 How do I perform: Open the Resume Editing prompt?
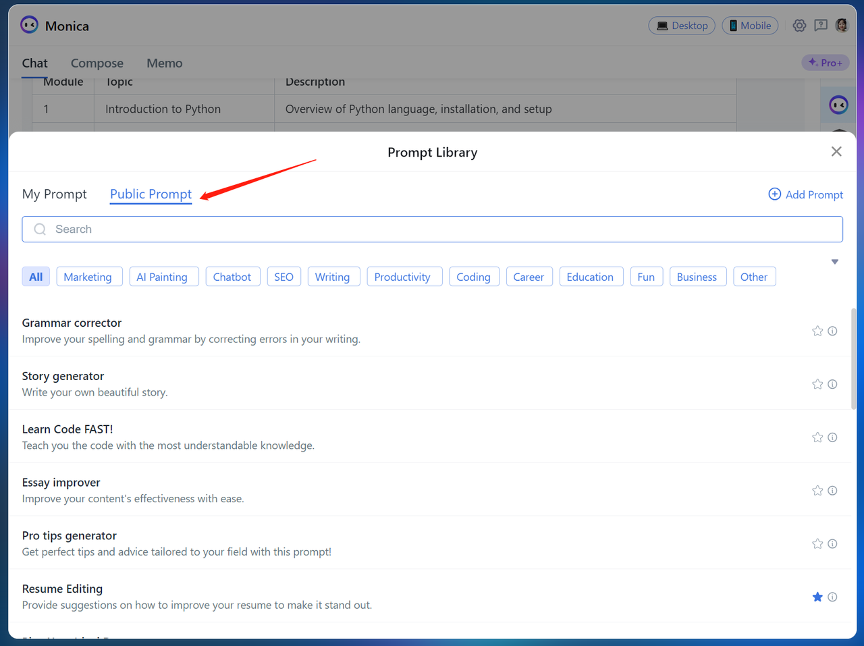point(429,597)
